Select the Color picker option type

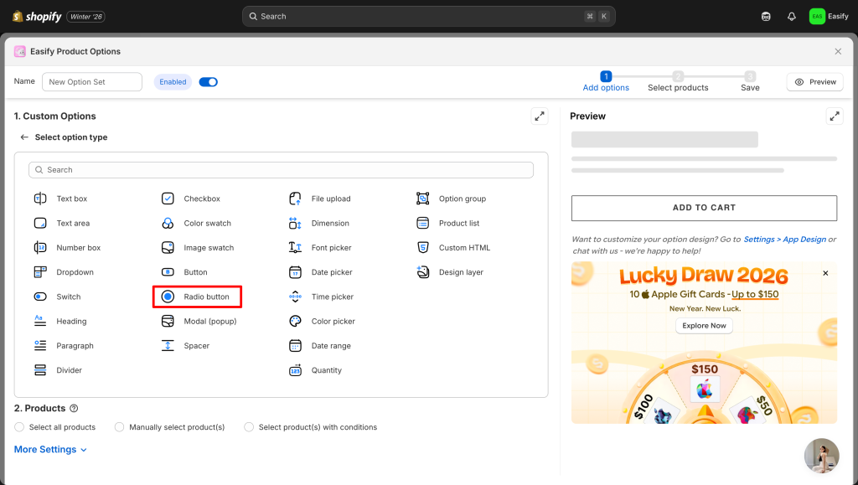tap(333, 322)
